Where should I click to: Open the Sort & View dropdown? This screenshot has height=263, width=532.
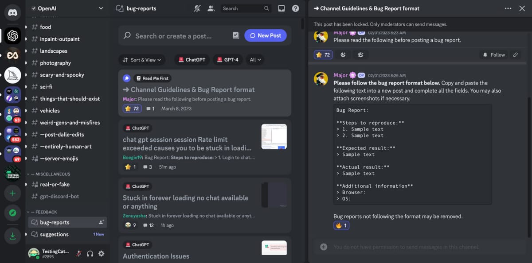click(142, 59)
